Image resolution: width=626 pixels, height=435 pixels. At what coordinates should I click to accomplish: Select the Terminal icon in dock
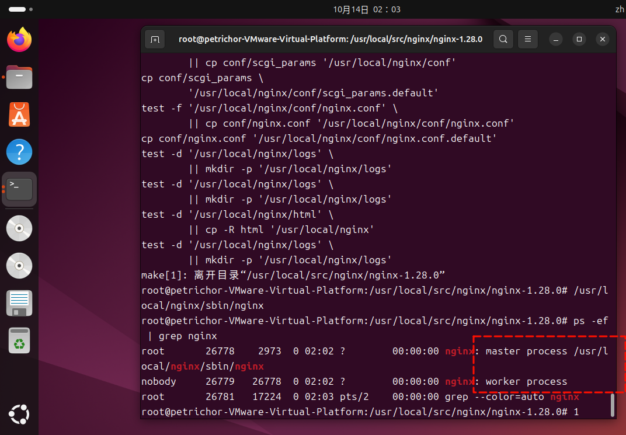pos(19,189)
